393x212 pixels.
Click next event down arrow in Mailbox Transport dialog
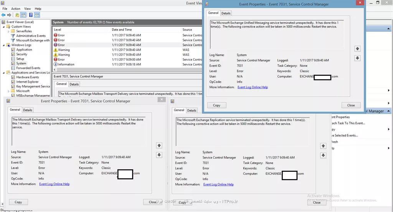click(x=159, y=155)
